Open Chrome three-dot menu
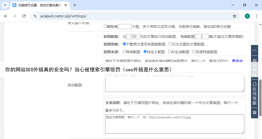Screen dimensions: 262x139 257,16
